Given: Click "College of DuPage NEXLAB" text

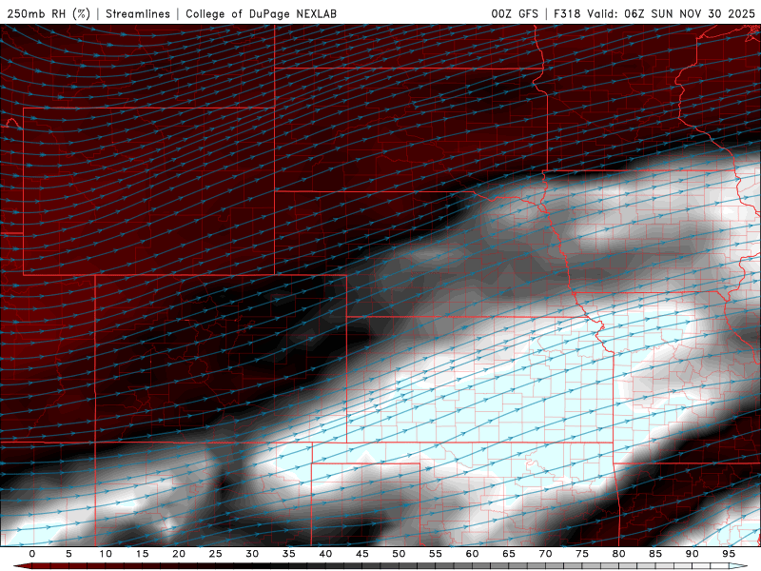Looking at the screenshot, I should 261,13.
